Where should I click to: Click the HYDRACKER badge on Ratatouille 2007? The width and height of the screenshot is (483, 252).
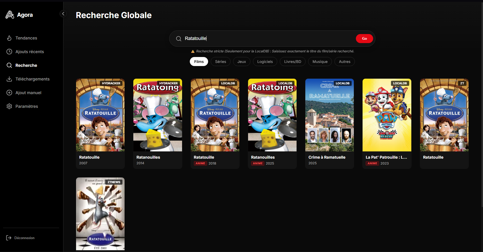pyautogui.click(x=111, y=83)
